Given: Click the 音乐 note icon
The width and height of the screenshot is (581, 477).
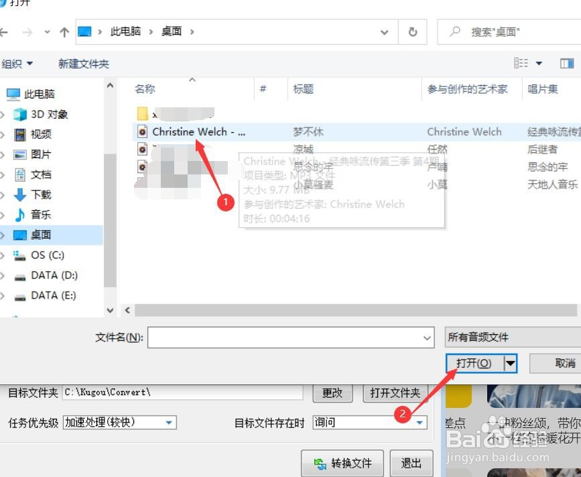Looking at the screenshot, I should [19, 215].
